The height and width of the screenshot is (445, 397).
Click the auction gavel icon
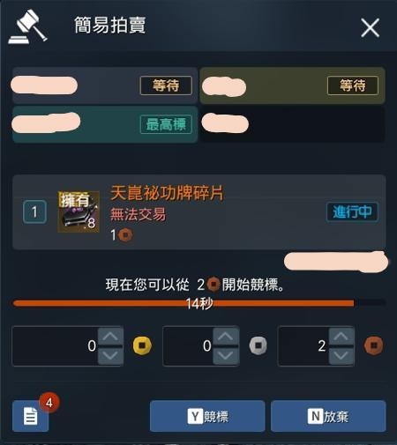(x=27, y=27)
